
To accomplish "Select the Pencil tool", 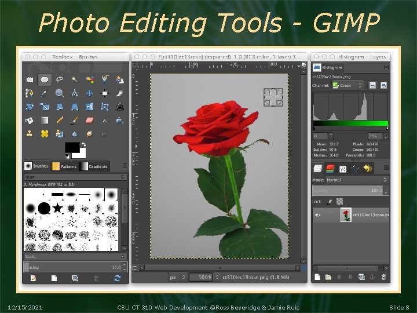I will pyautogui.click(x=60, y=121).
